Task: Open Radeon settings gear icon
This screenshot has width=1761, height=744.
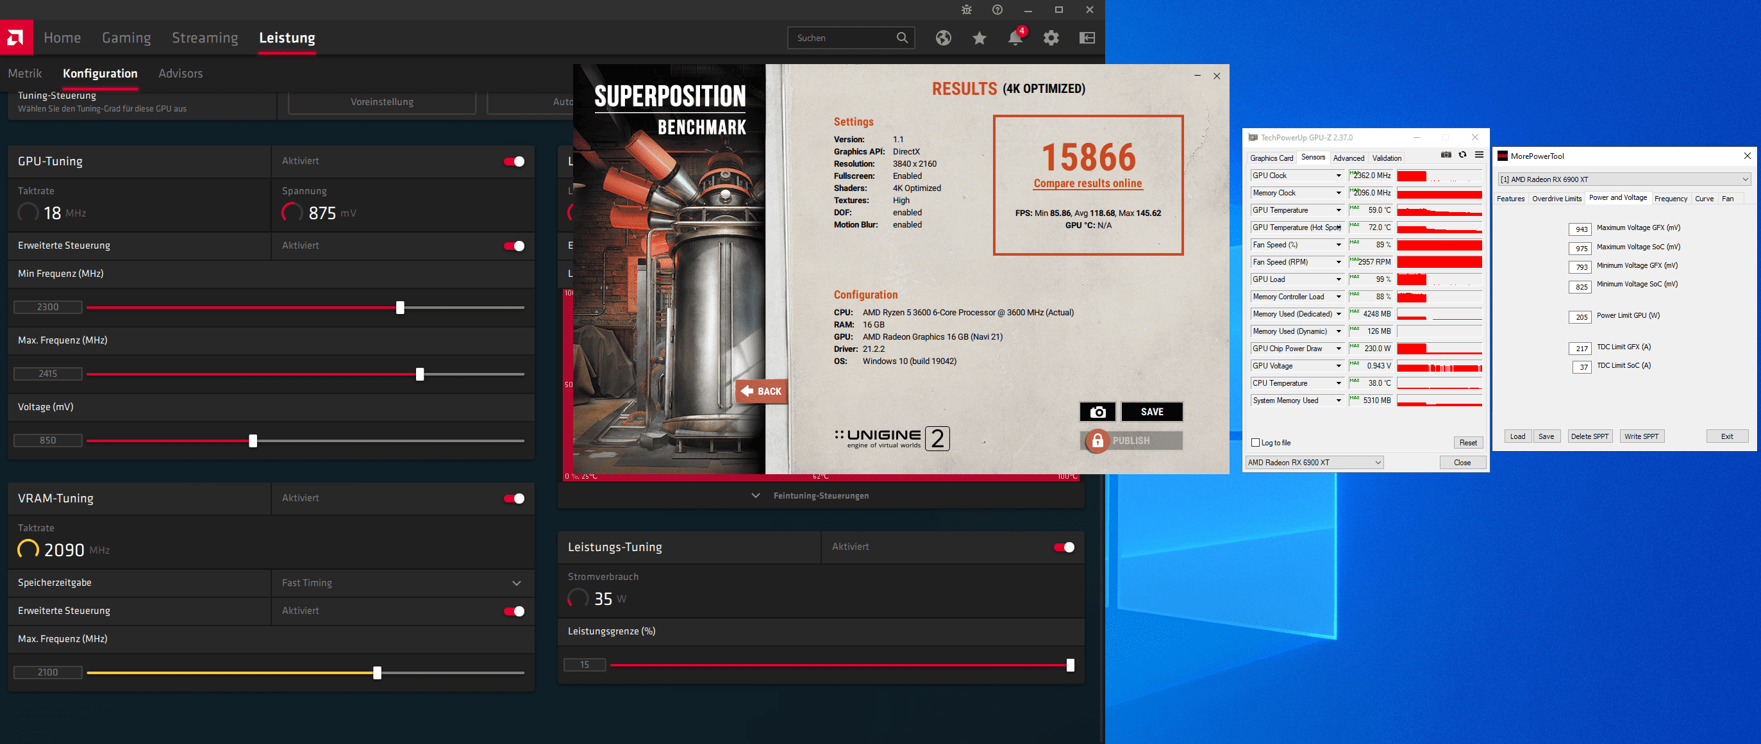Action: [1051, 38]
